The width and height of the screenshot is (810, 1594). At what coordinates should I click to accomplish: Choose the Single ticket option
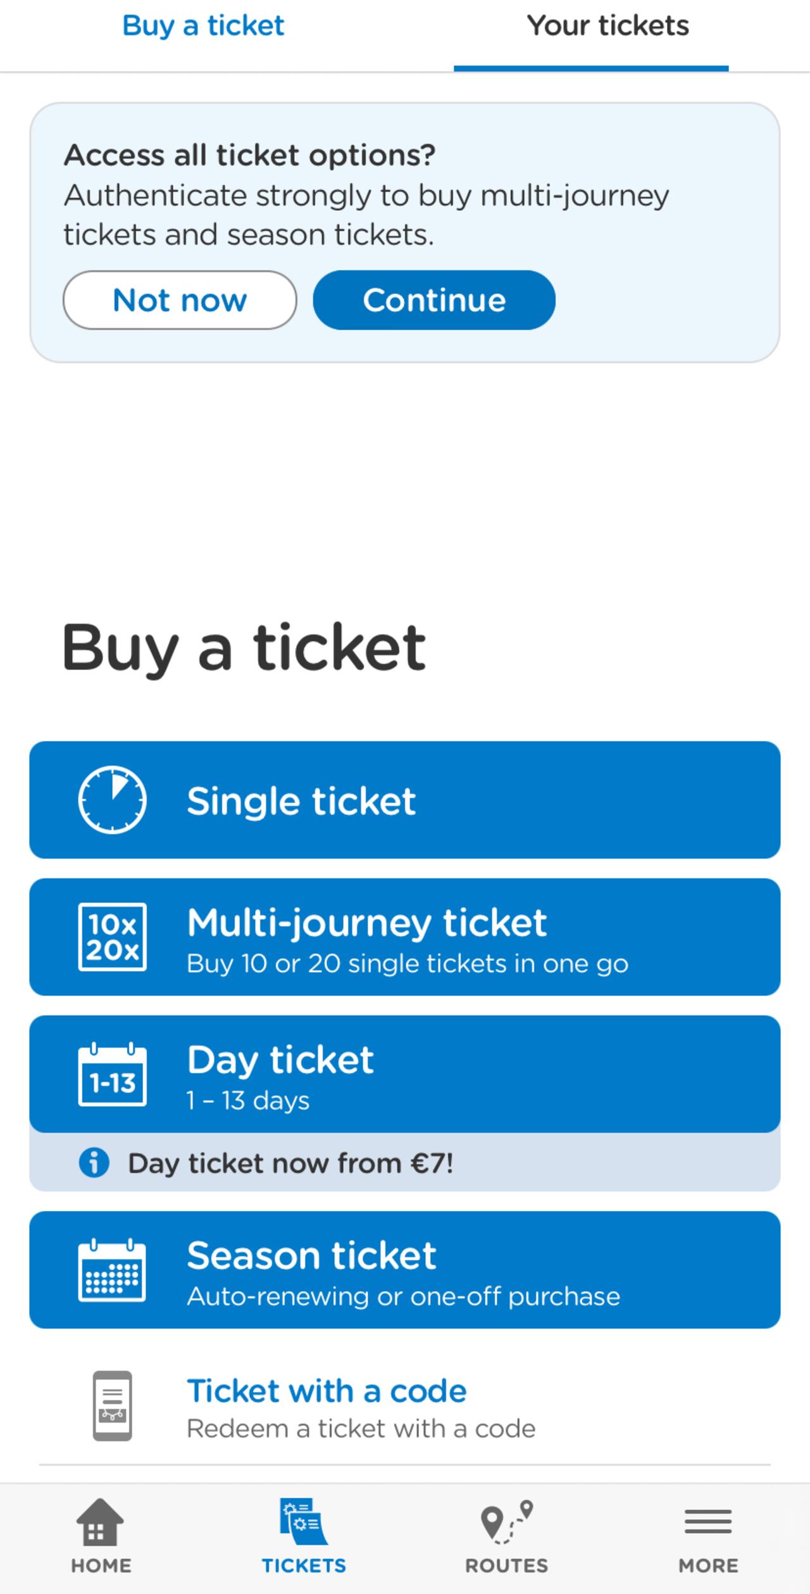(405, 800)
